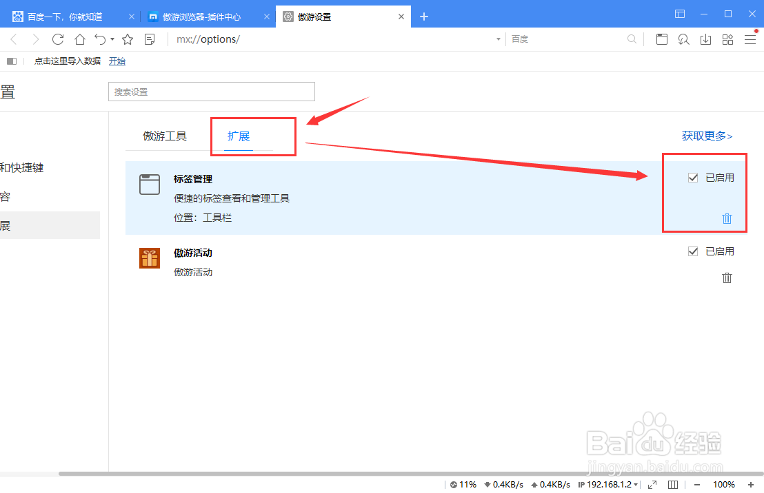
Task: Click the 开始 import link
Action: [117, 61]
